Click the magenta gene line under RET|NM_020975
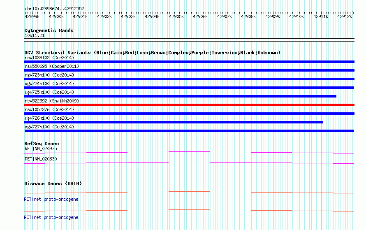Image resolution: width=366 pixels, height=230 pixels. [x=189, y=153]
